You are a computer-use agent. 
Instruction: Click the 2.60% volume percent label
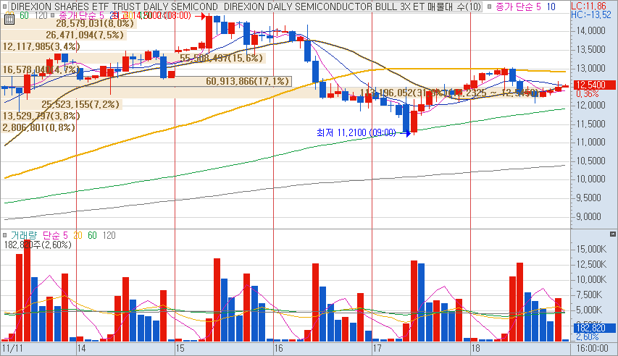(x=587, y=337)
